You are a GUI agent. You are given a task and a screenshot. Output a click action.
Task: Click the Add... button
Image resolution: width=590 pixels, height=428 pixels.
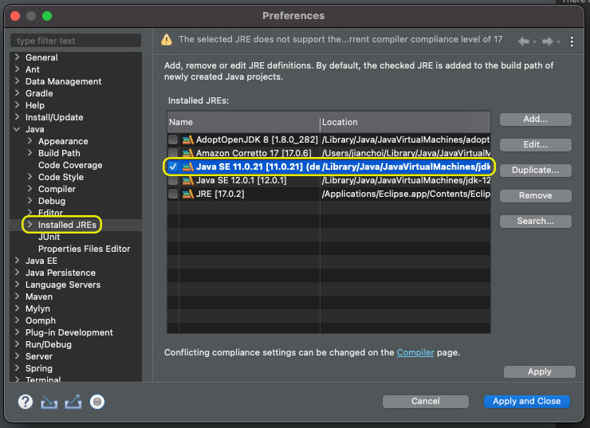pos(536,120)
